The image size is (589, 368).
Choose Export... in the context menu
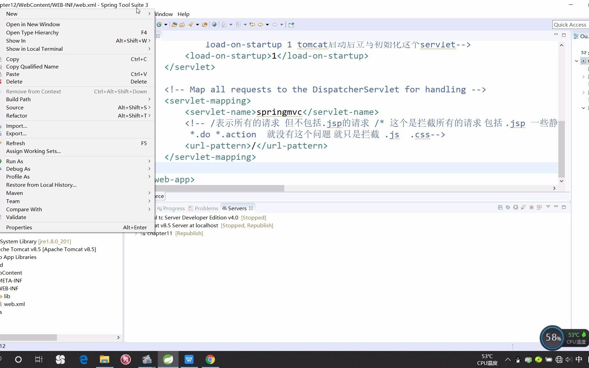[77, 134]
